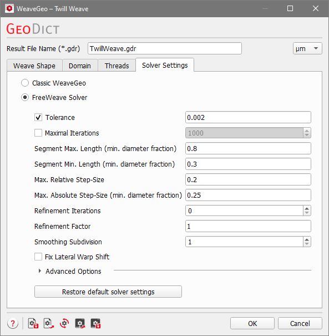Select the Classic WeaveGeo radio option
This screenshot has width=329, height=336.
[25, 83]
